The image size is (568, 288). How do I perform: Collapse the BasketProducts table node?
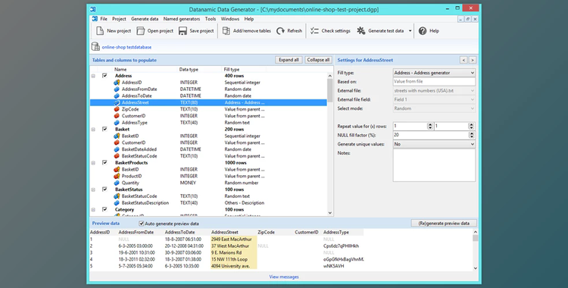coord(93,163)
